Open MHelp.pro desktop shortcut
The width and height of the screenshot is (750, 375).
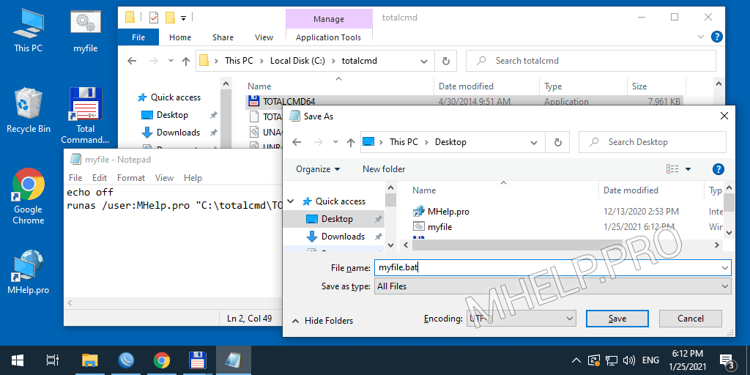[29, 272]
